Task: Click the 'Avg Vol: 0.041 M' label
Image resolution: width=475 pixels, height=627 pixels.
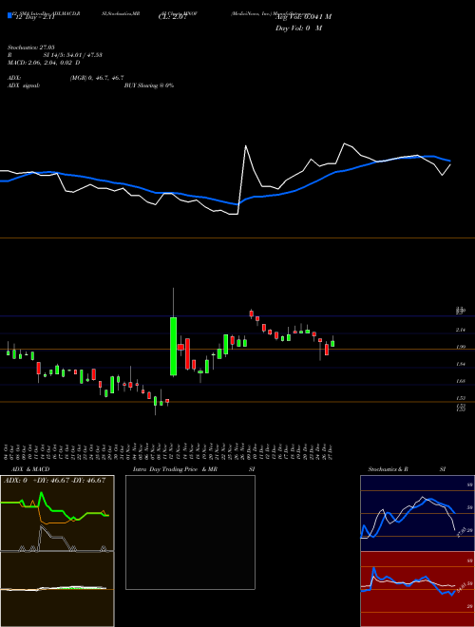Action: pyautogui.click(x=303, y=16)
